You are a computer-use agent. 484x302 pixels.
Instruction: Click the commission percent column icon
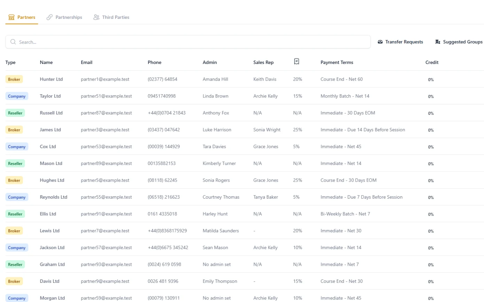(297, 62)
